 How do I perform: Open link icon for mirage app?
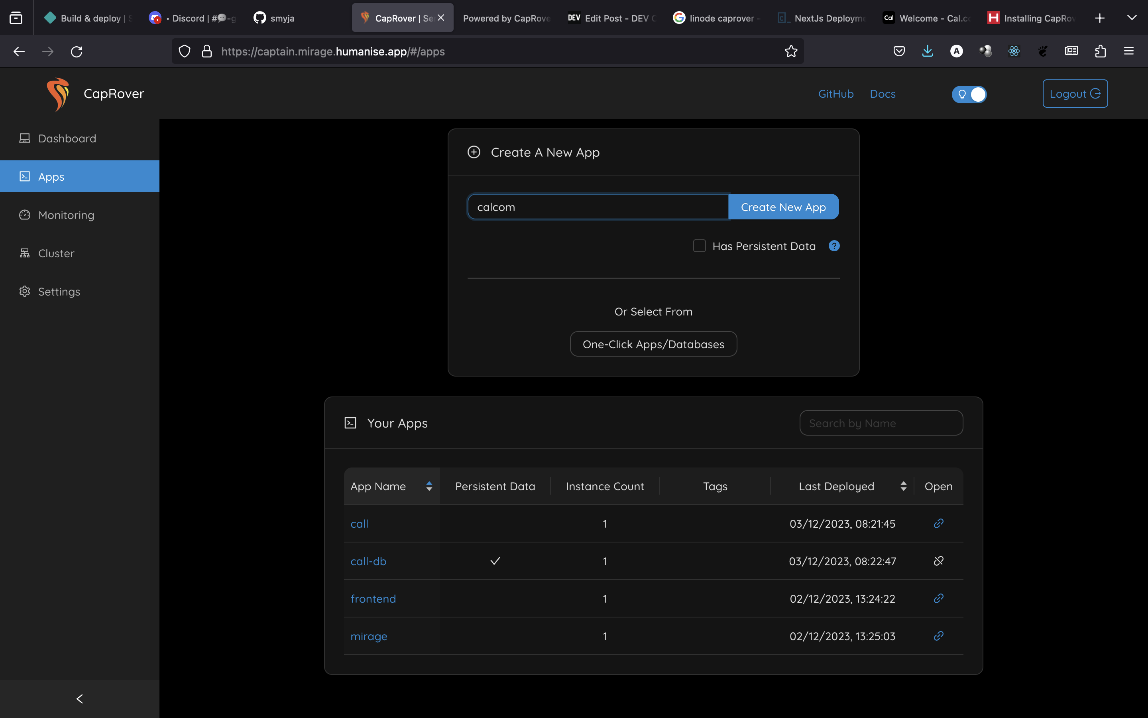(938, 636)
